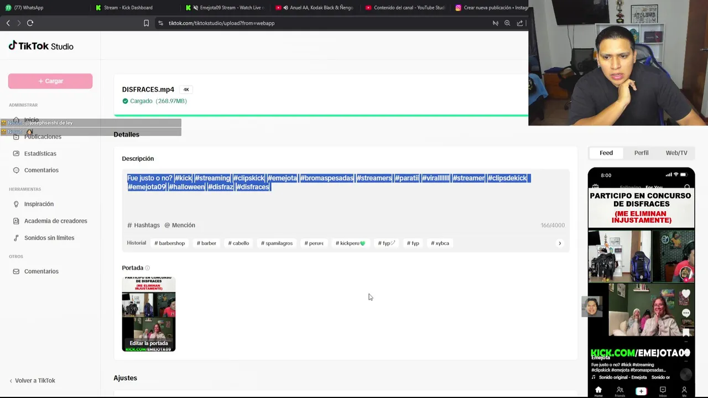Click the green upload progress bar

click(321, 116)
